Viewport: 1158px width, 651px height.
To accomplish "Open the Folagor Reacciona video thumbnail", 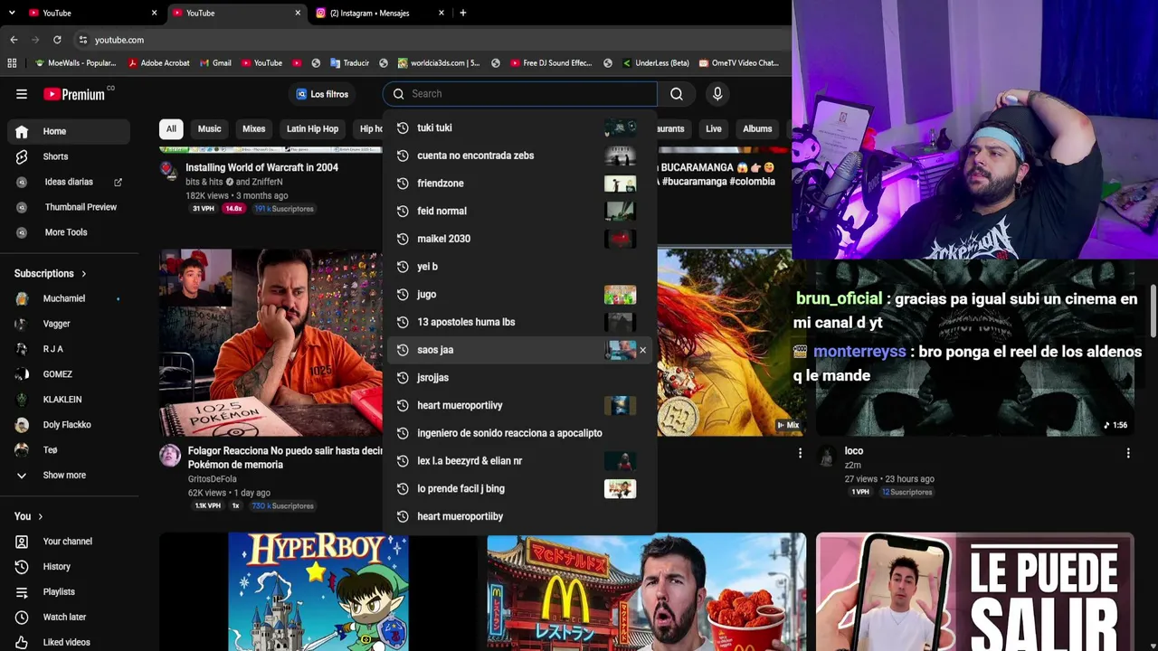I will 271,343.
